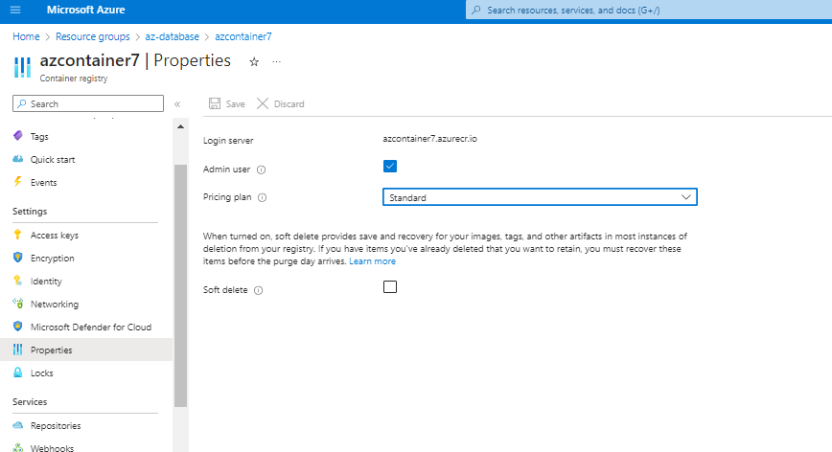Screen dimensions: 832x452
Task: Click the Repositories cloud icon
Action: point(18,425)
